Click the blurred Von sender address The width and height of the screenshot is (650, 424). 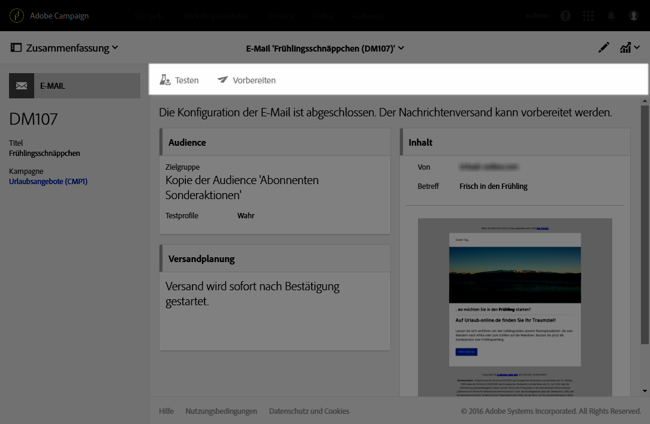[489, 167]
